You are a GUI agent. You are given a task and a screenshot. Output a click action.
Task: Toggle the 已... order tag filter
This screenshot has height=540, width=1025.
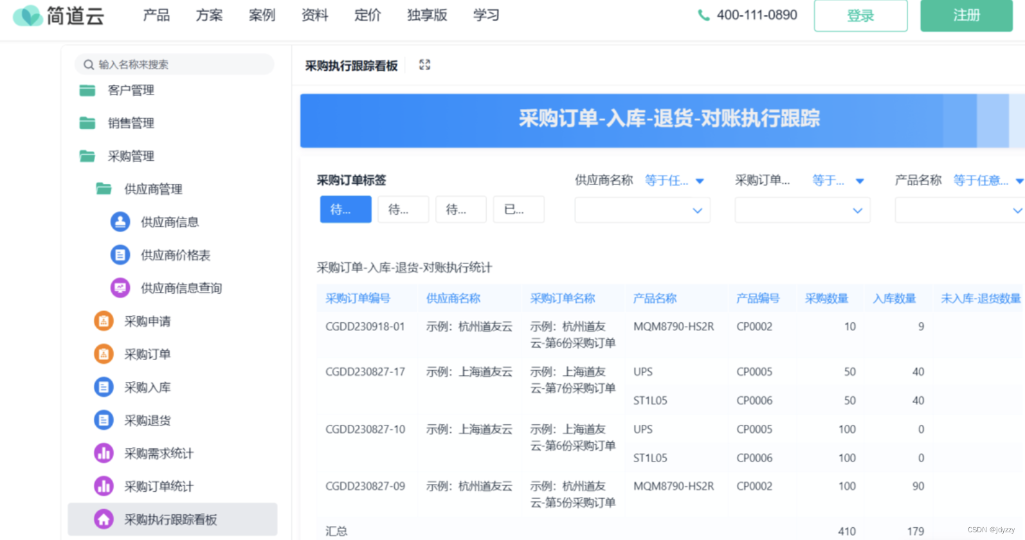click(x=518, y=210)
